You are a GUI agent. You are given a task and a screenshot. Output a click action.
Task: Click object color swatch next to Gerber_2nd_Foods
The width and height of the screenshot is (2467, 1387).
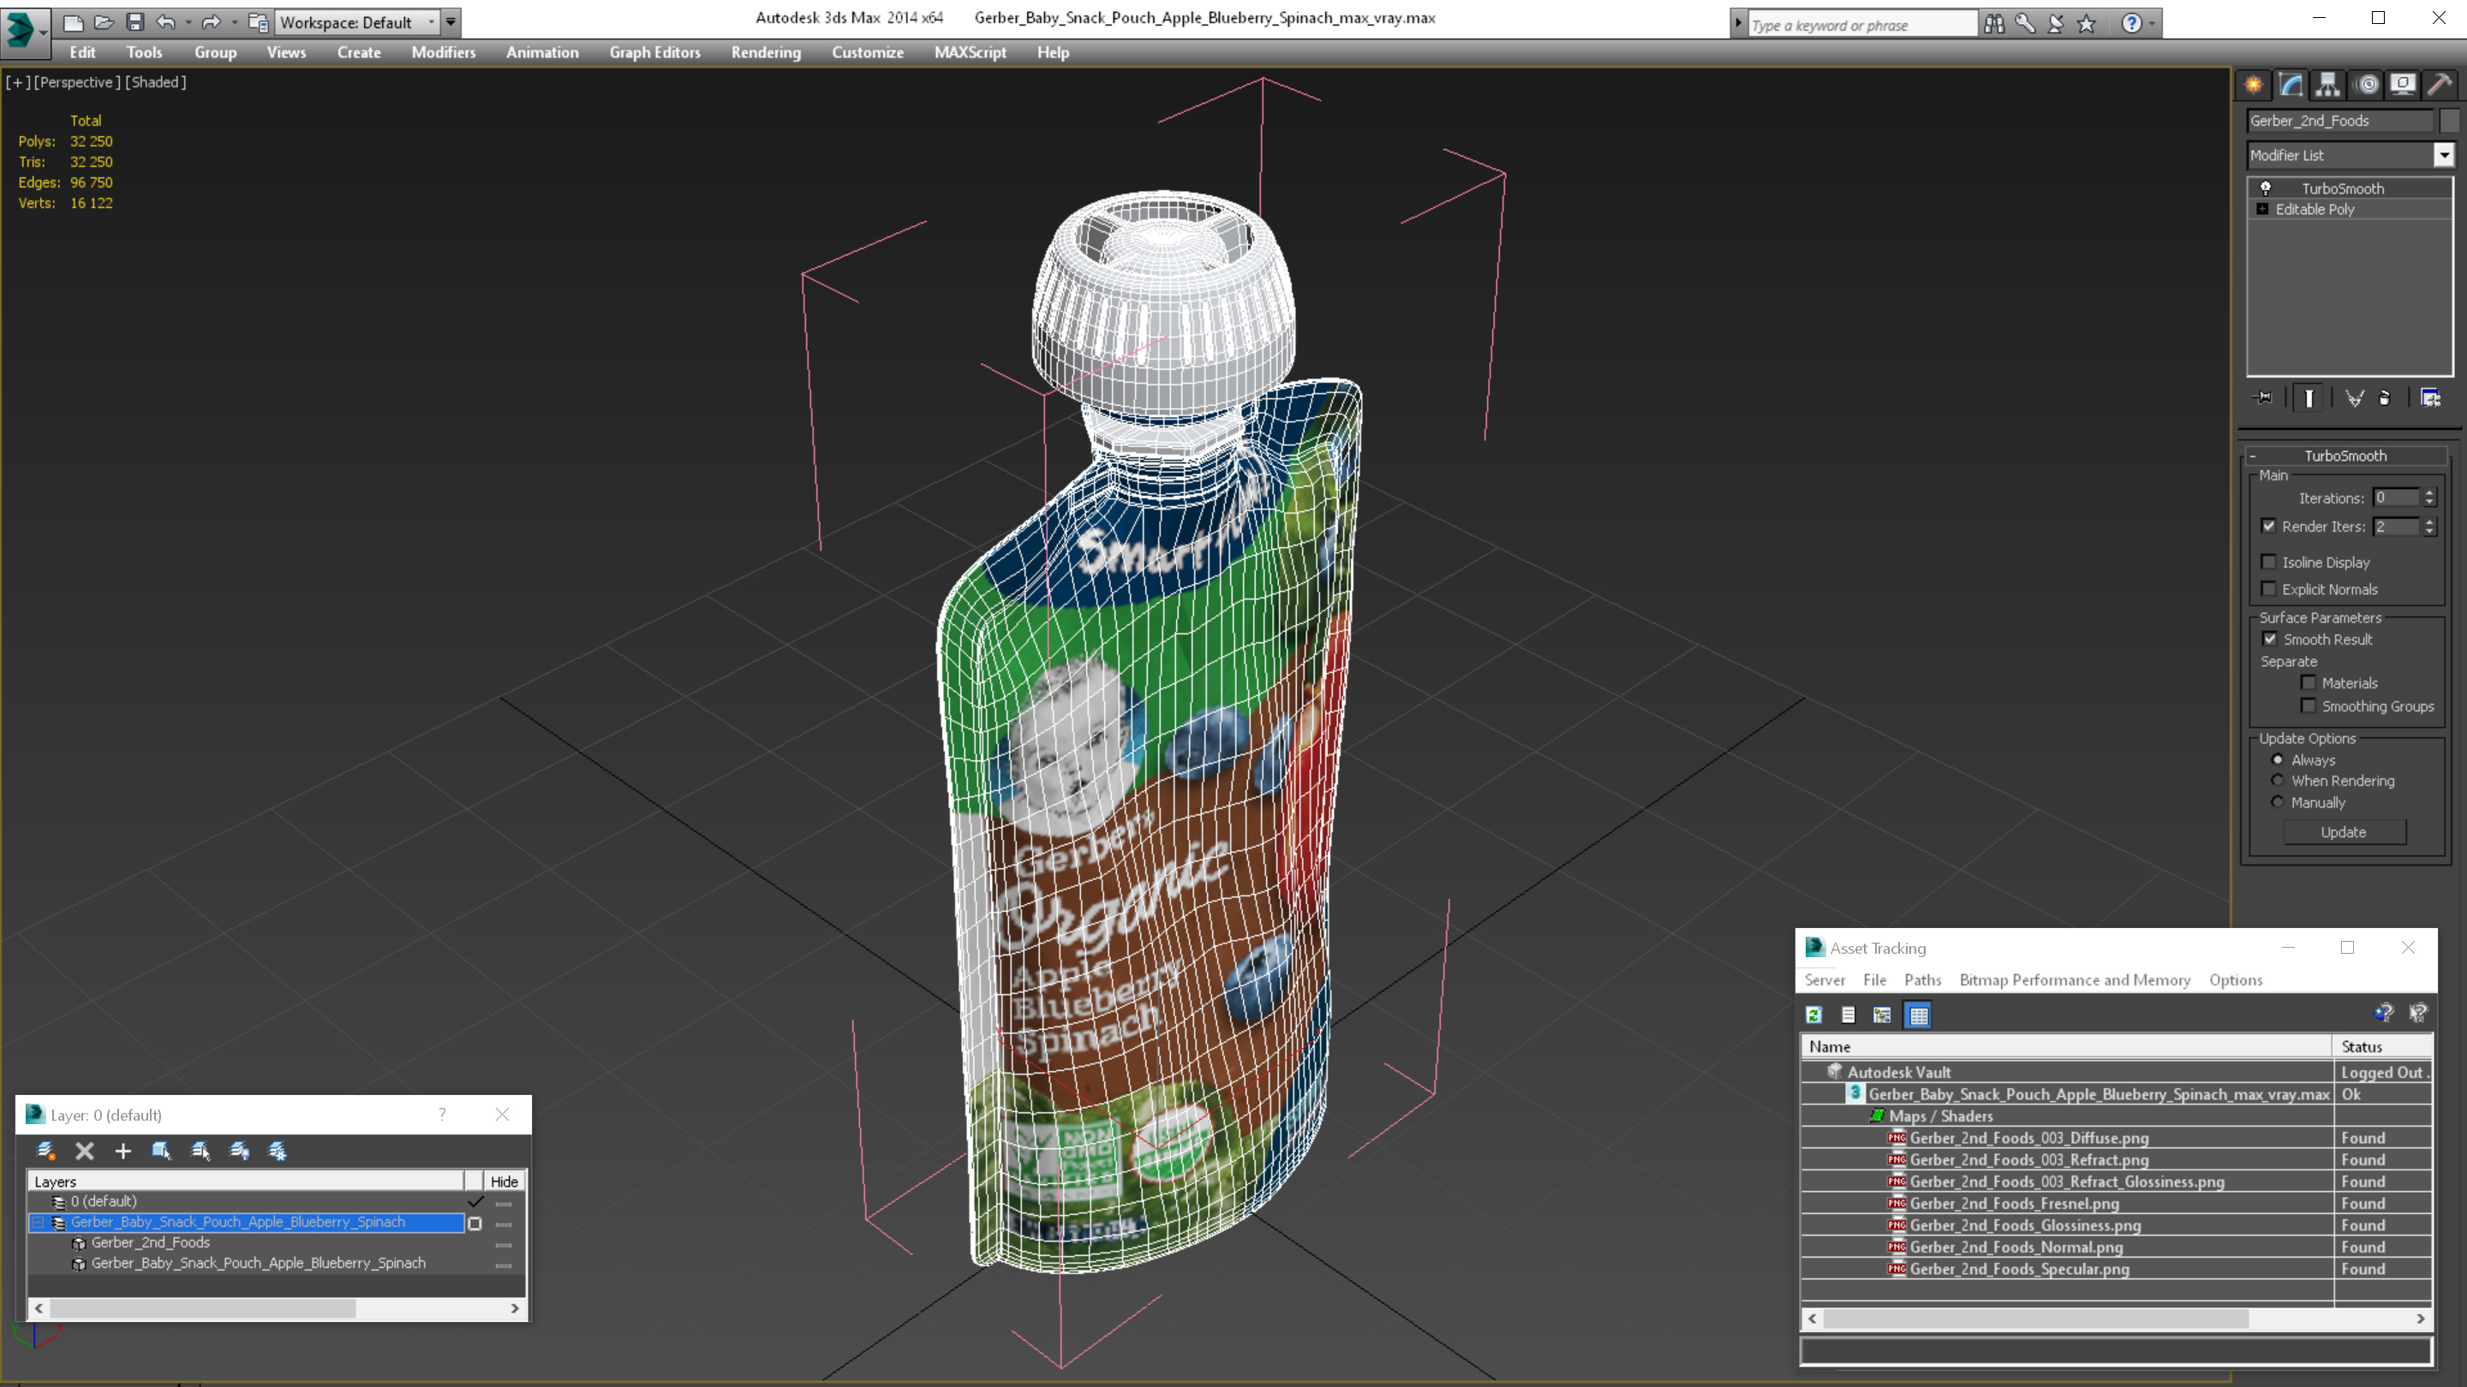coord(2450,121)
